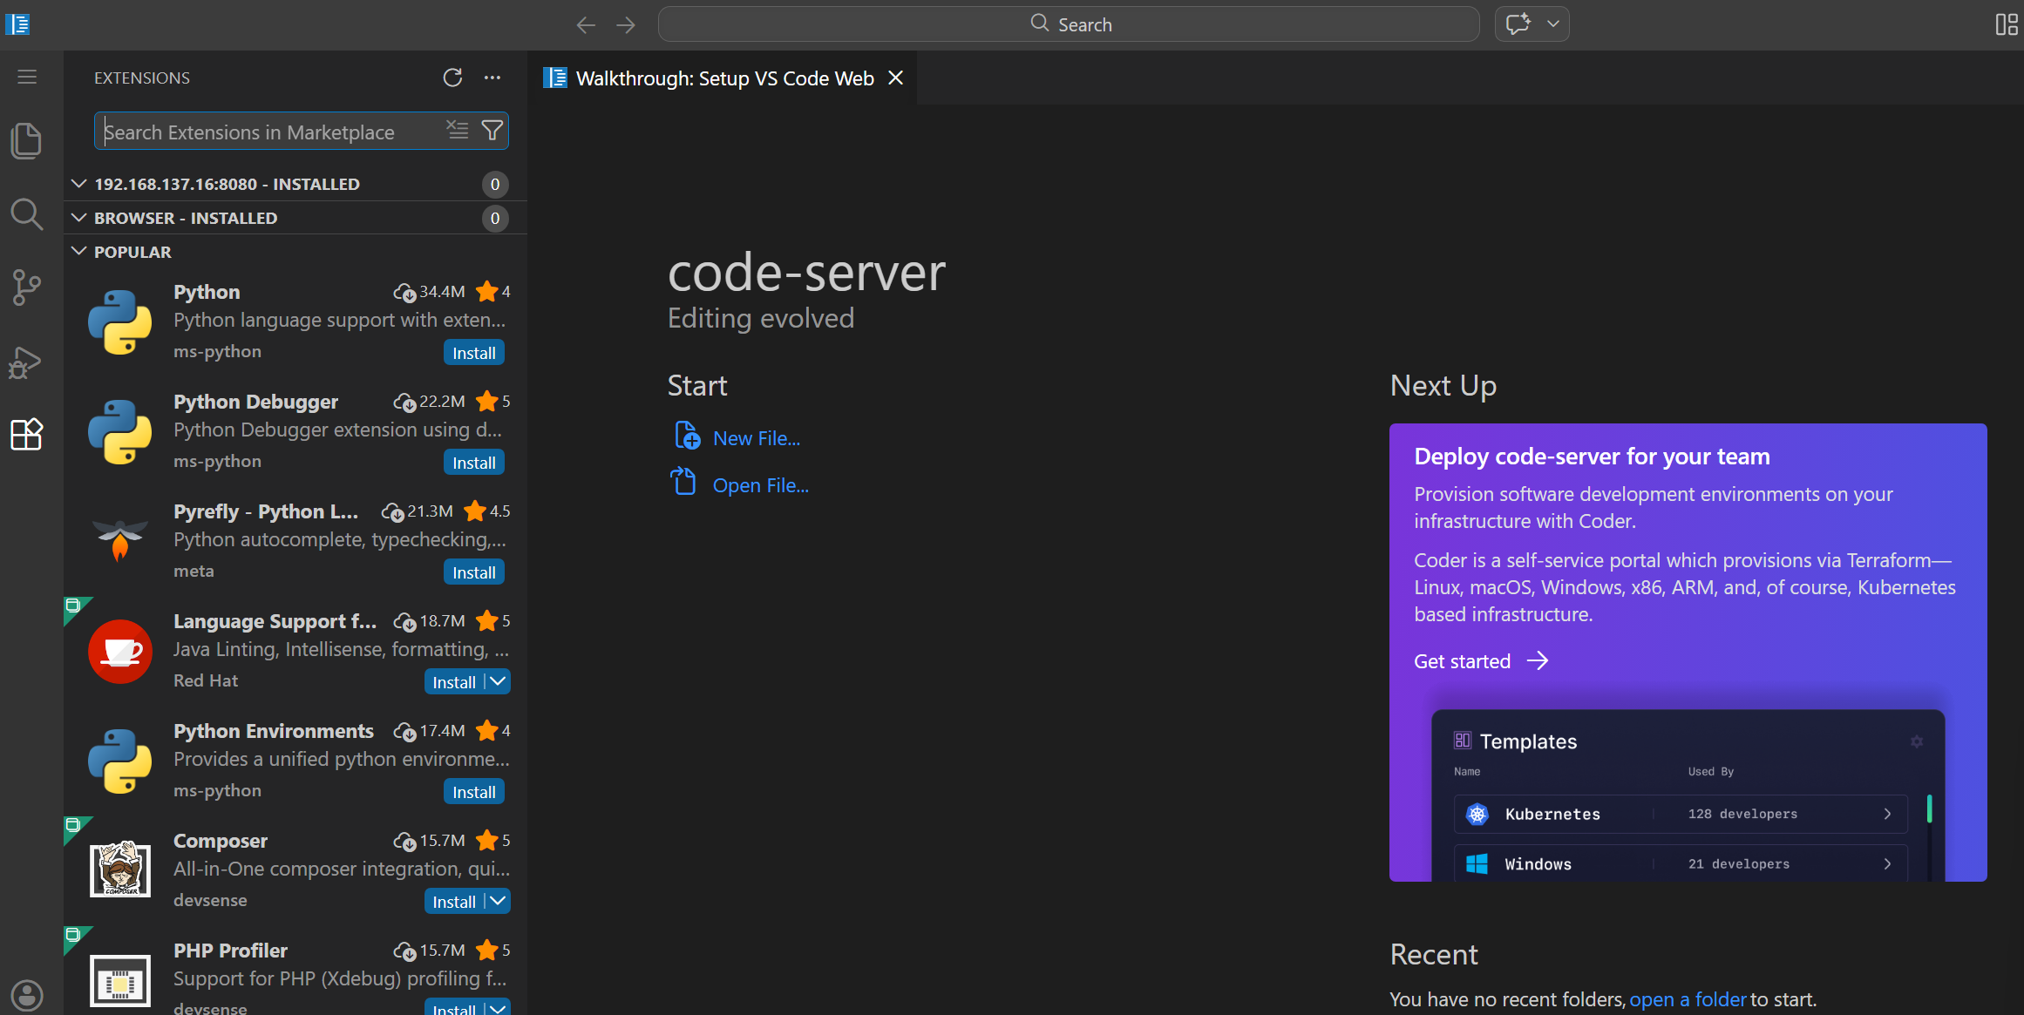Open the hamburger application menu
The height and width of the screenshot is (1015, 2024).
coord(27,77)
